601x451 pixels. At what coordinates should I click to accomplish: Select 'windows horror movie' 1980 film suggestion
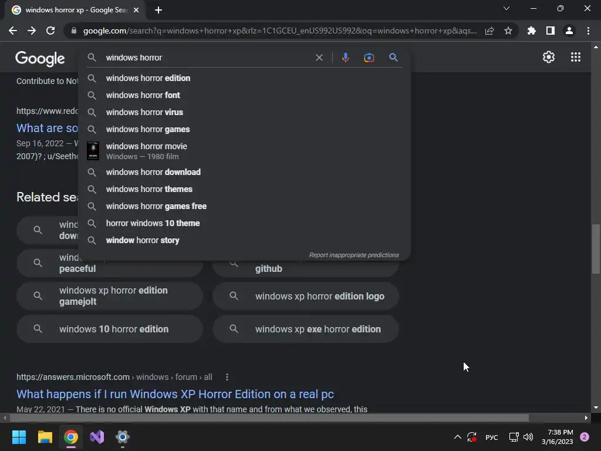tap(244, 151)
